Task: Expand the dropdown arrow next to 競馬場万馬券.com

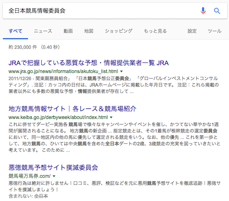Action: (x=54, y=176)
